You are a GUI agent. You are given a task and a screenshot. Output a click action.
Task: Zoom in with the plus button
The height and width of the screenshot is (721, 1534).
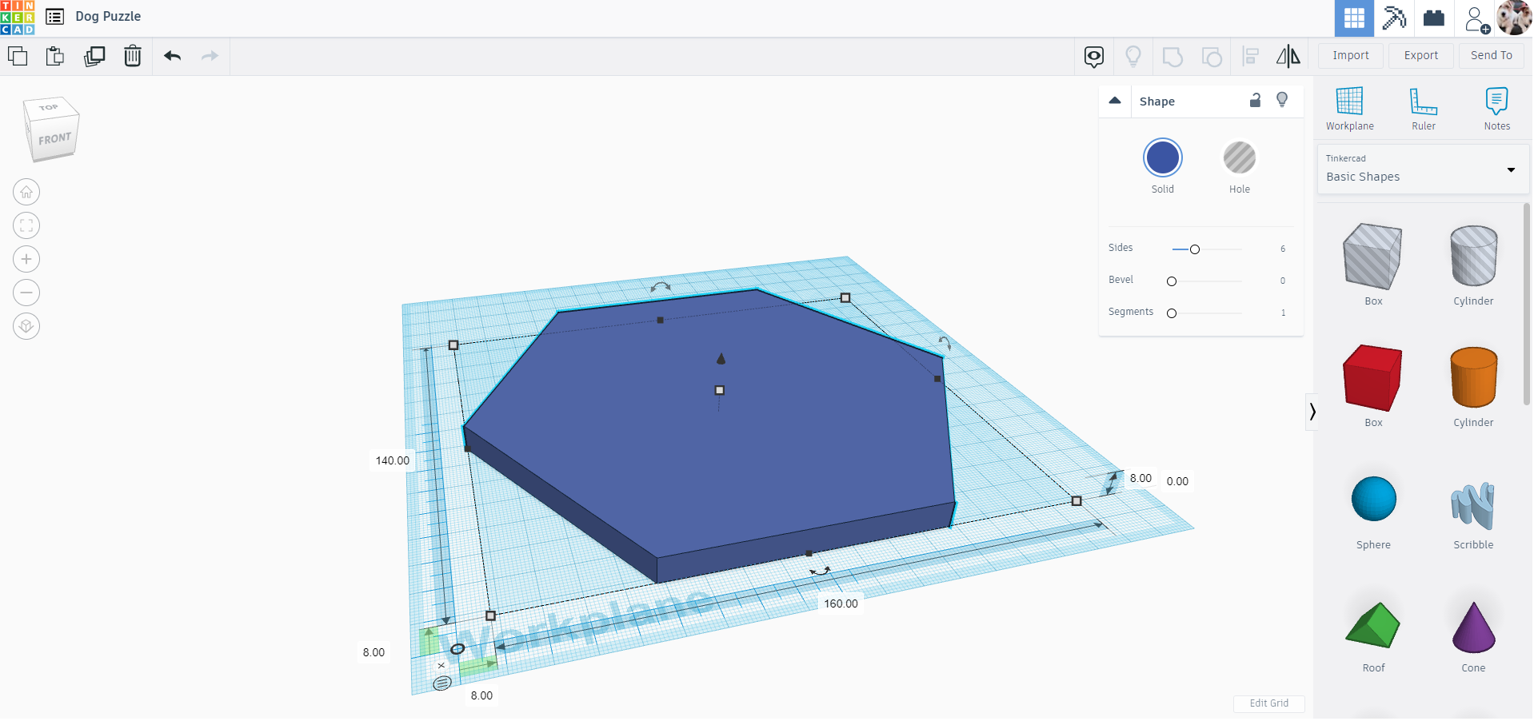point(26,259)
